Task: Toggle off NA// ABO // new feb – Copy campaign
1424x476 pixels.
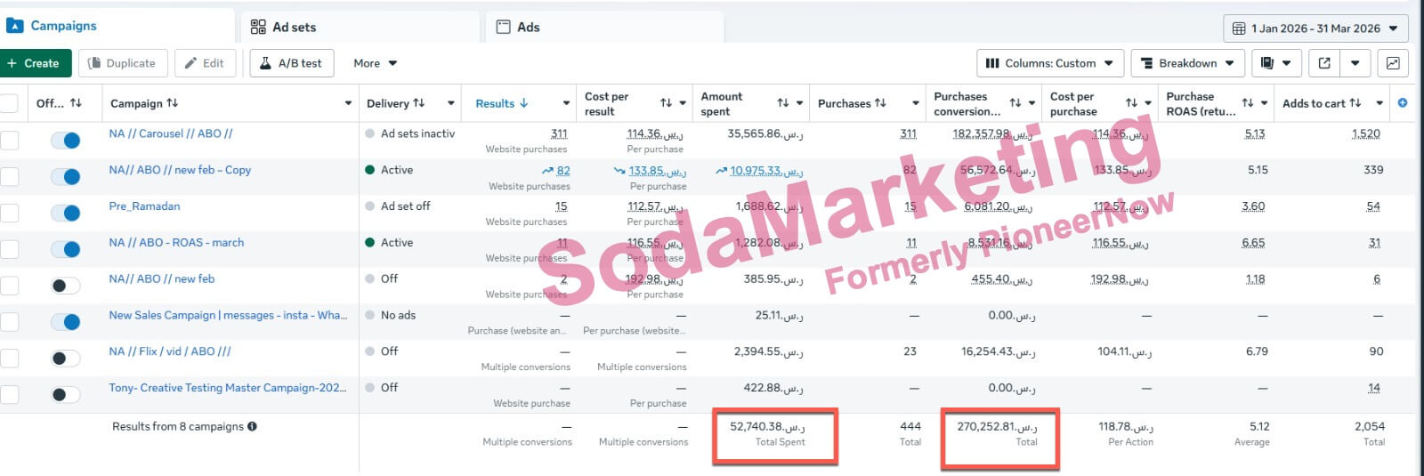Action: point(66,177)
